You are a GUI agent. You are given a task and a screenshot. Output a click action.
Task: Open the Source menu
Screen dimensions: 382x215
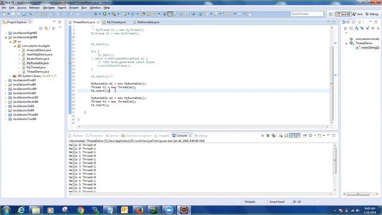pyautogui.click(x=21, y=8)
